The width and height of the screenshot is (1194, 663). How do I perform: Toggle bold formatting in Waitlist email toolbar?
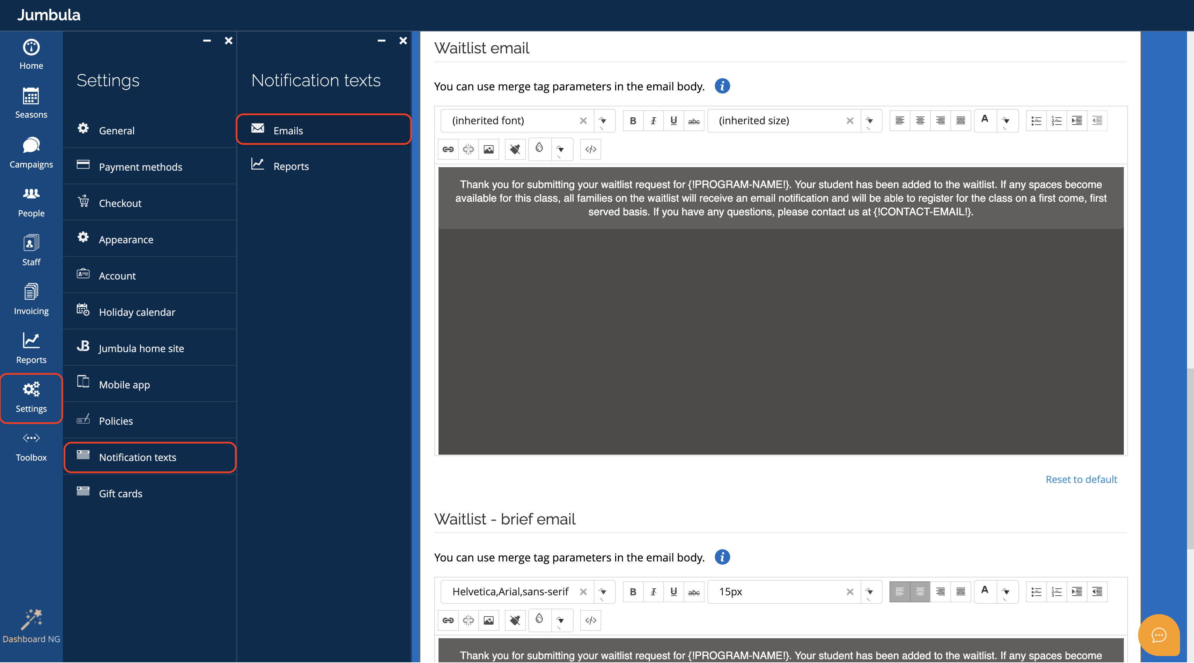click(x=633, y=121)
